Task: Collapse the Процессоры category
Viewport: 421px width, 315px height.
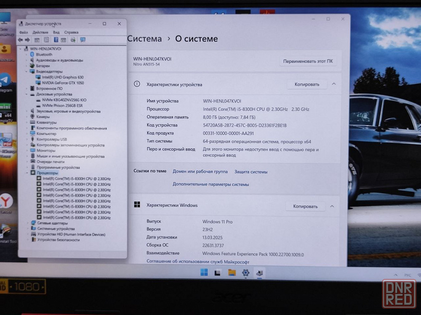Action: 27,173
